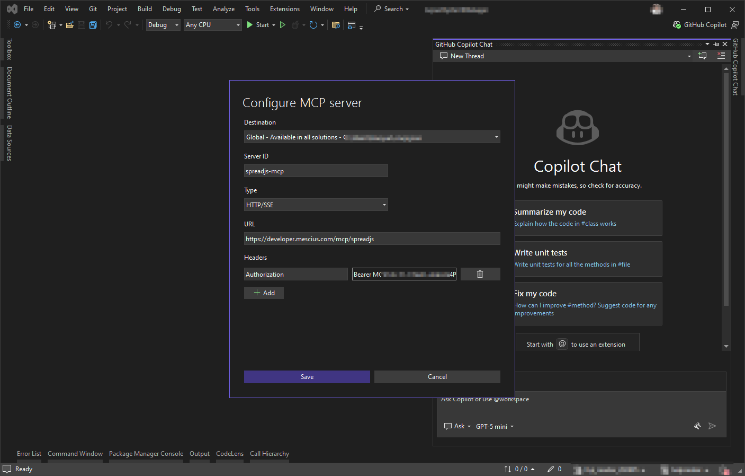
Task: Click the status bar notification icon next to Ready
Action: (x=7, y=469)
